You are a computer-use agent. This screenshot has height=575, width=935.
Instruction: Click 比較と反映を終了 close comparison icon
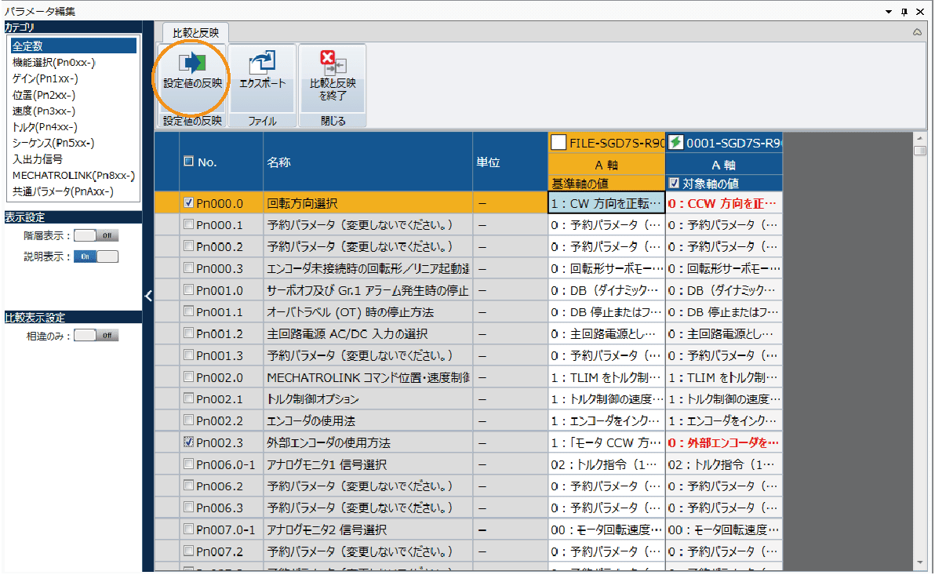[x=333, y=64]
